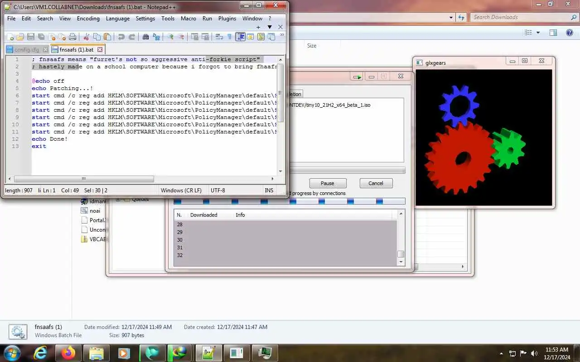Open the Document Map toolbar icon
The width and height of the screenshot is (580, 362).
(x=261, y=37)
